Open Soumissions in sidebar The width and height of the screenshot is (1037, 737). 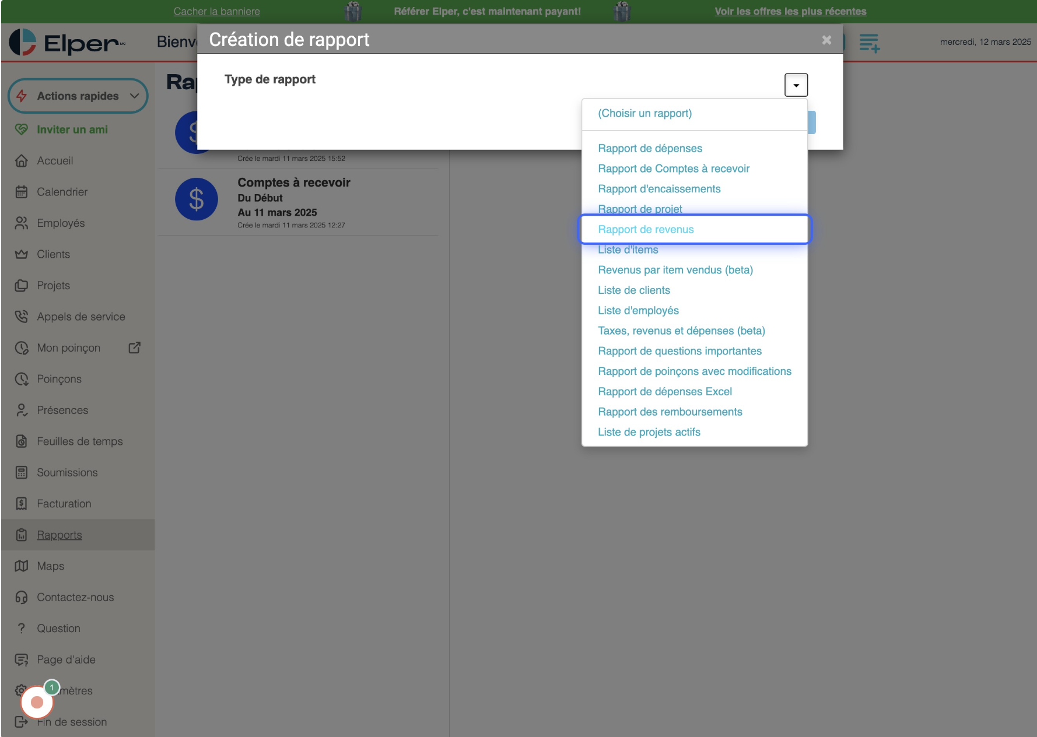67,472
